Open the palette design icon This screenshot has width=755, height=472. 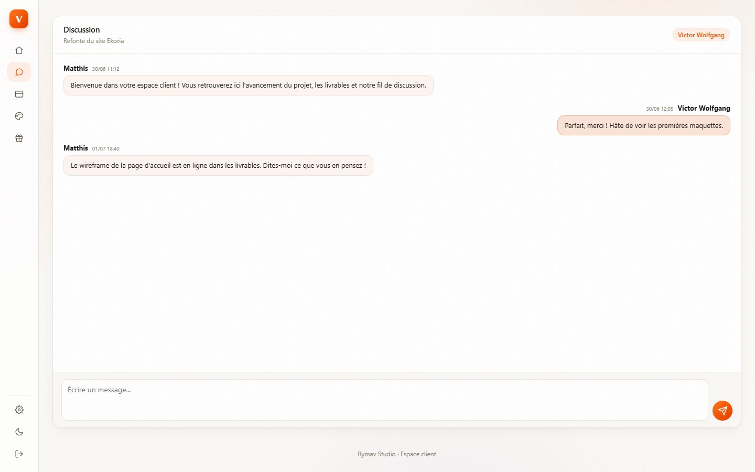click(x=19, y=116)
